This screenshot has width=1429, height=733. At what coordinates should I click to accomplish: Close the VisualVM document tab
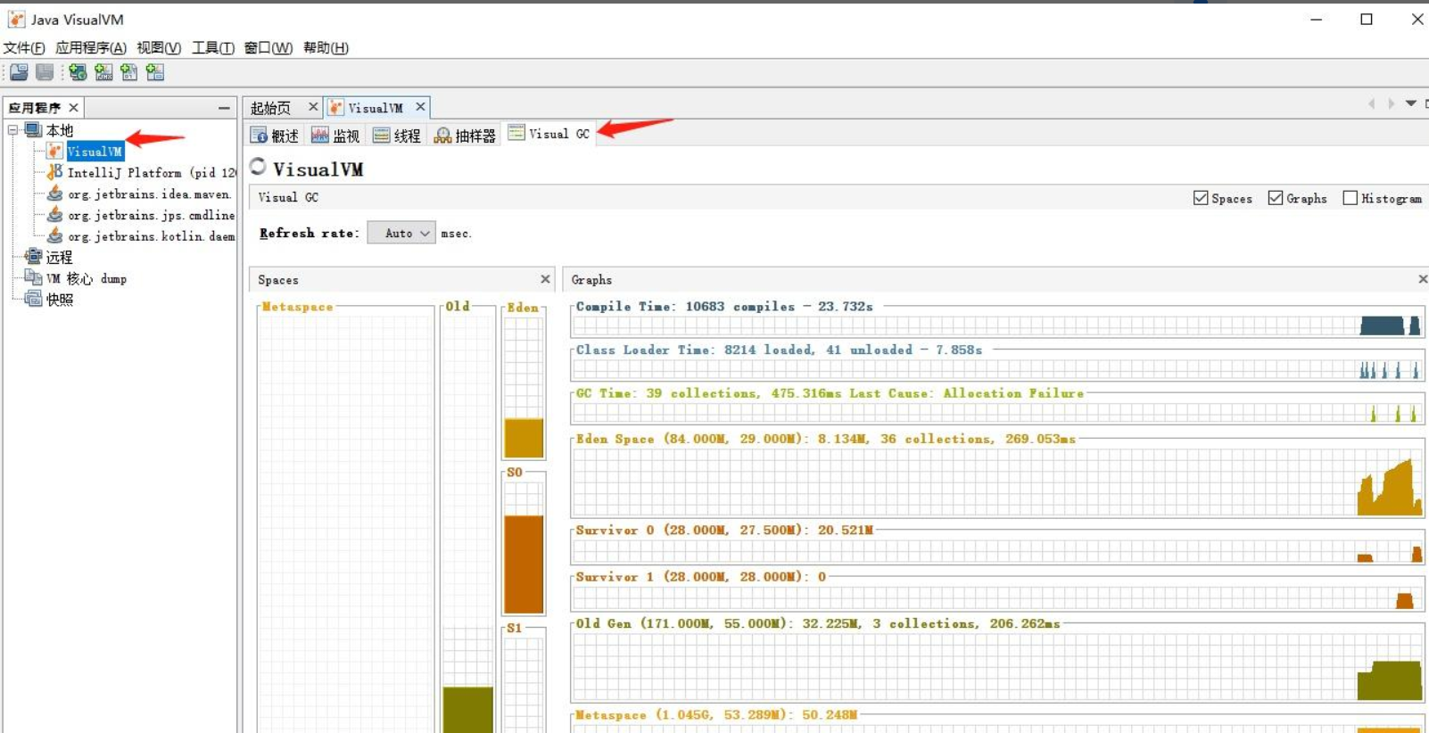[x=420, y=107]
